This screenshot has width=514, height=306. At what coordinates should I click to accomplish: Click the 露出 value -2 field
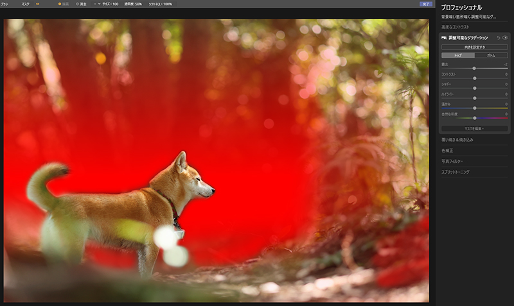tap(506, 65)
